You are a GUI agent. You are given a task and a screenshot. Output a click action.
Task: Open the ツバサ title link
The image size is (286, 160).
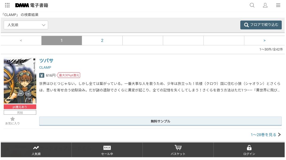coord(46,61)
